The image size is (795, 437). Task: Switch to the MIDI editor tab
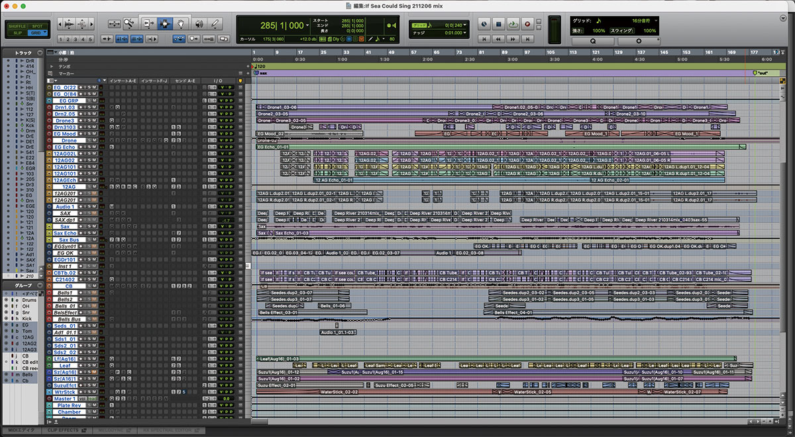(x=22, y=431)
